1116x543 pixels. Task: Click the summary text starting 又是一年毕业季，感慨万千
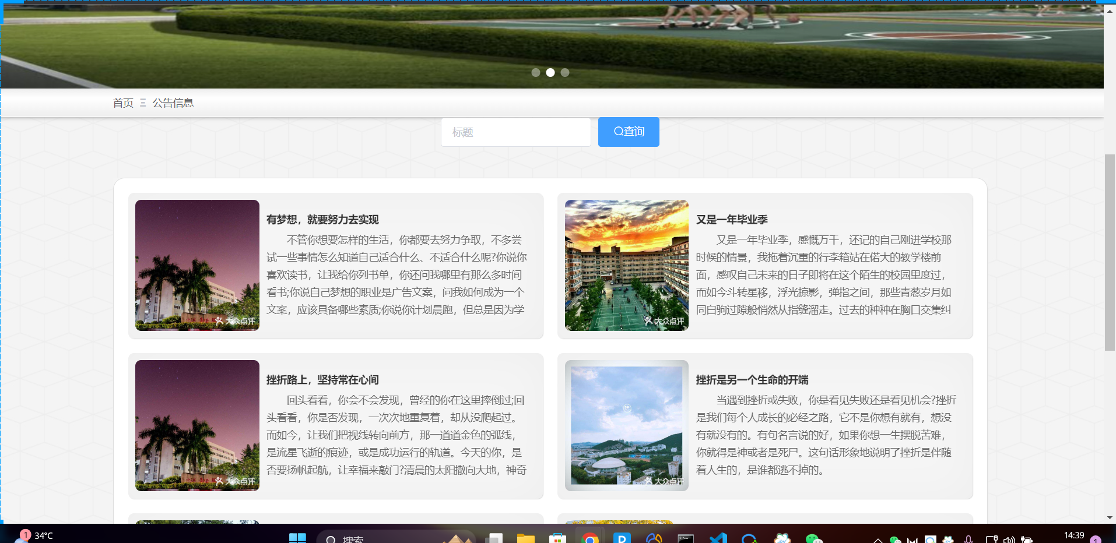pos(824,275)
